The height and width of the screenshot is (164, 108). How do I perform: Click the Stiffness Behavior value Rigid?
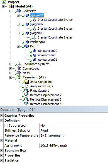(x=74, y=130)
